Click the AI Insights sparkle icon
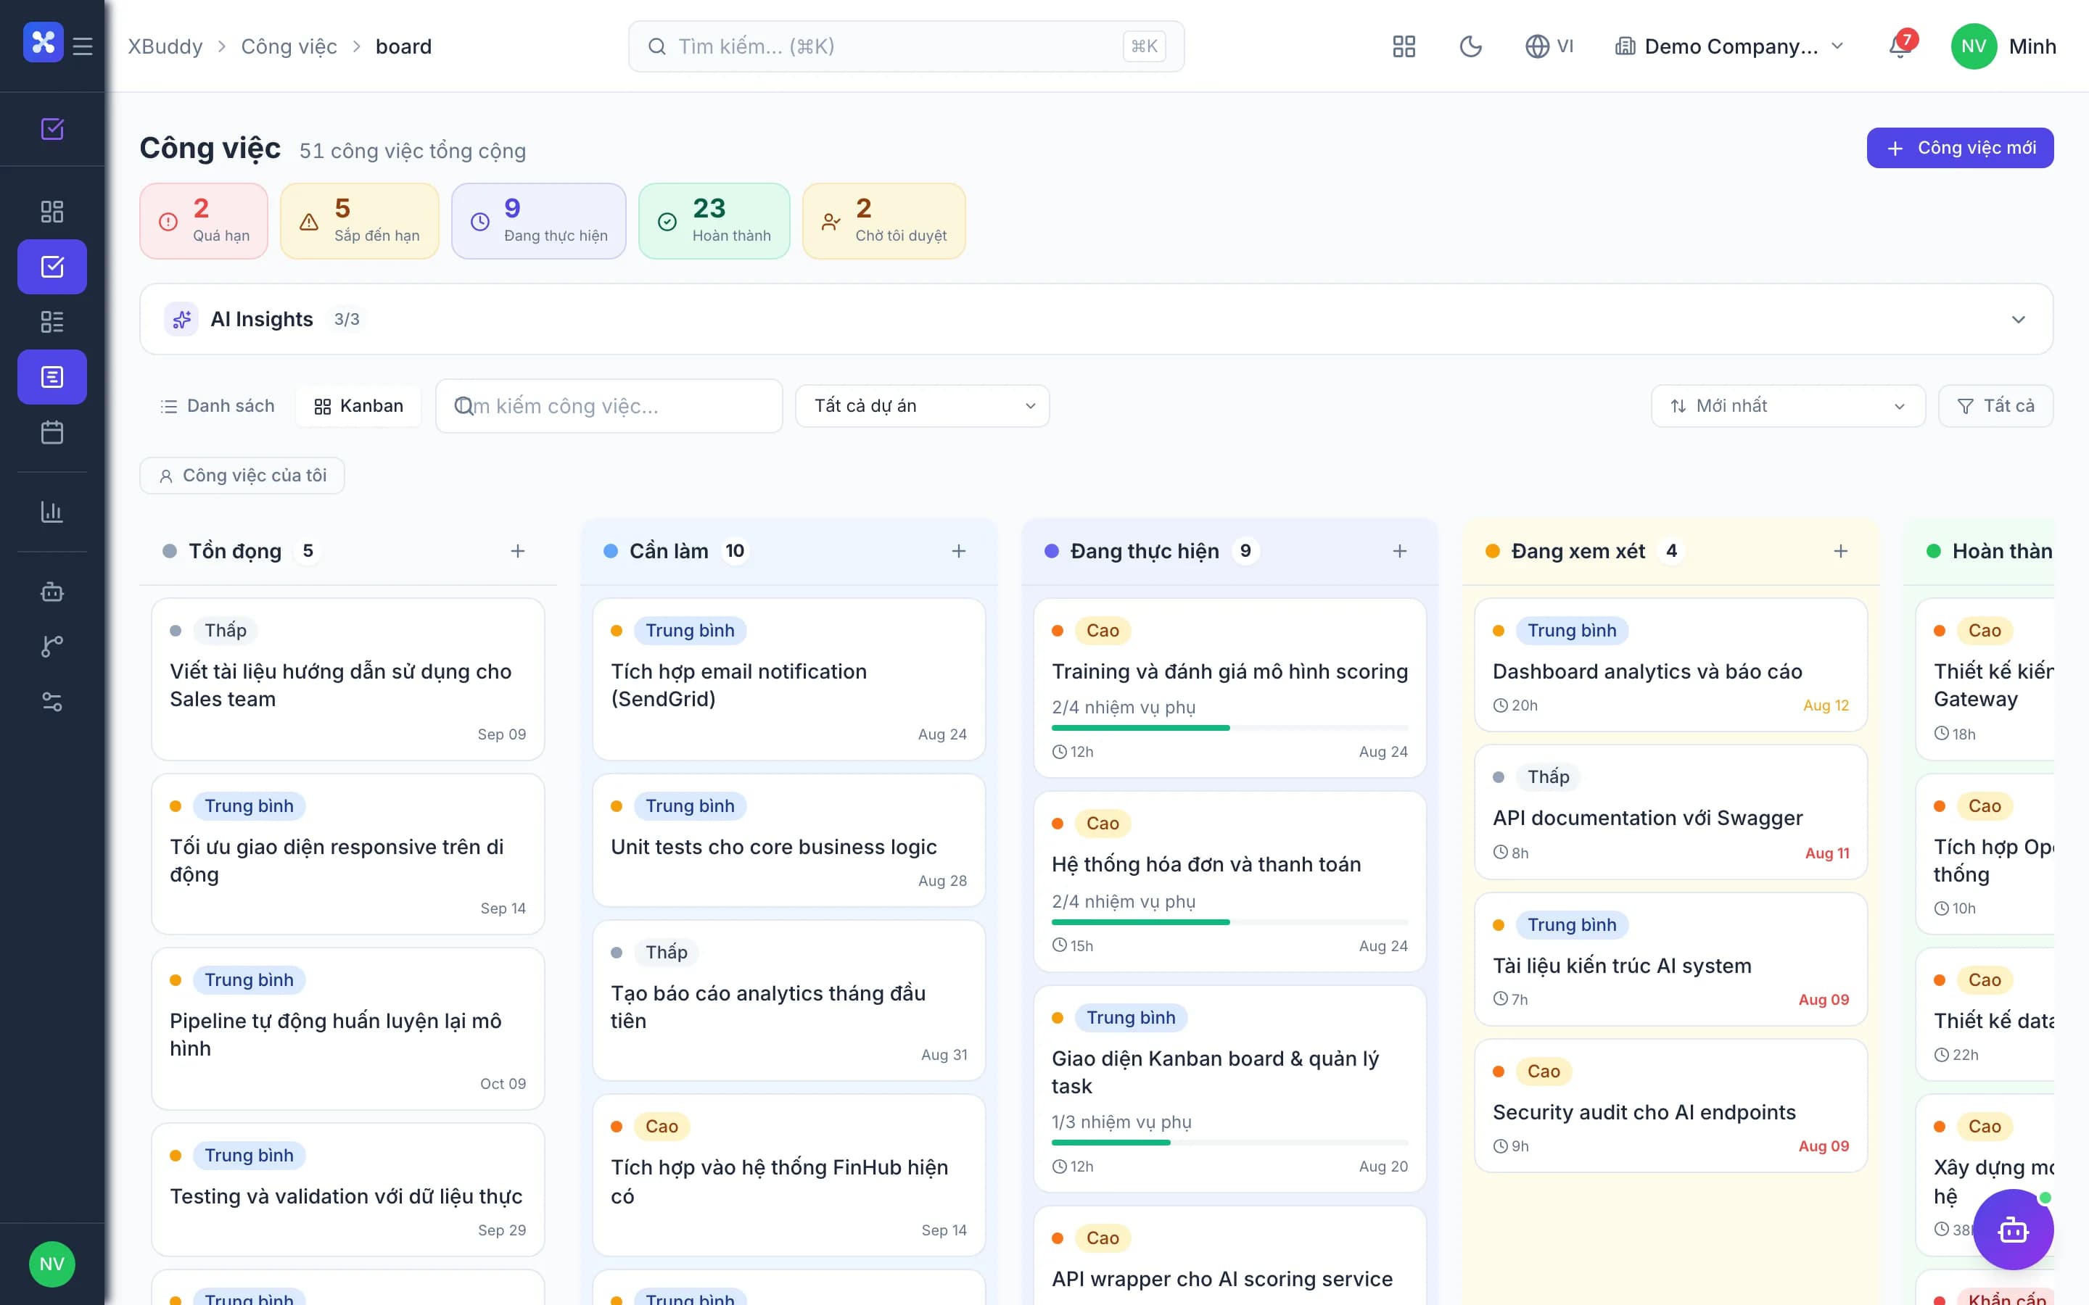This screenshot has width=2089, height=1305. (181, 319)
